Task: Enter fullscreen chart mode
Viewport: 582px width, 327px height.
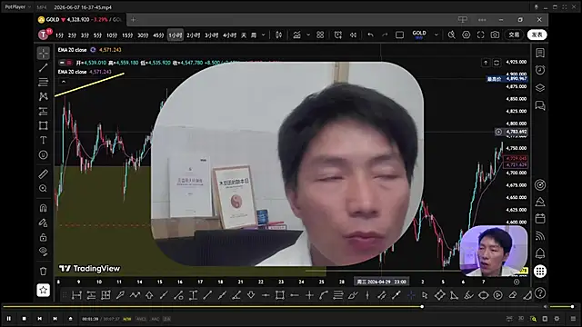Action: pos(481,35)
